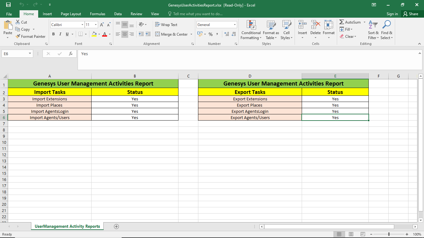
Task: Toggle Center horizontal alignment
Action: [x=125, y=34]
